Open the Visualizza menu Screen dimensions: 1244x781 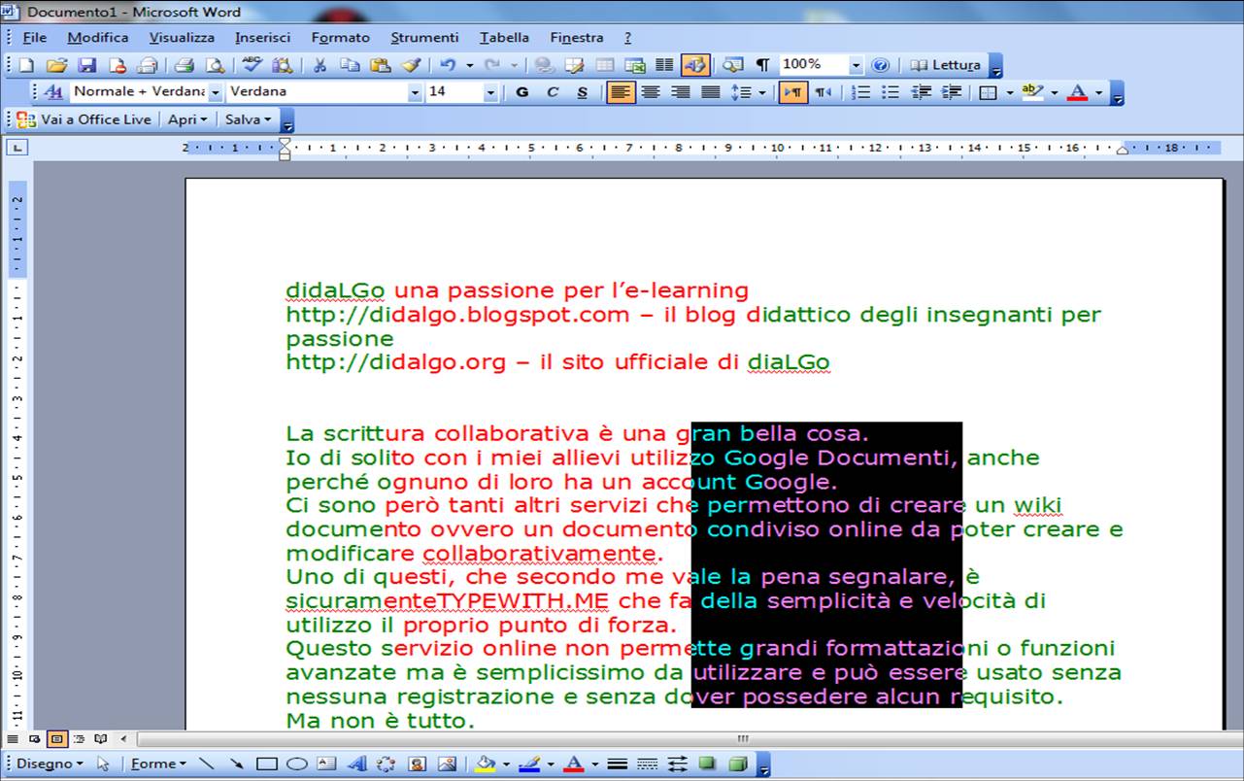(182, 38)
